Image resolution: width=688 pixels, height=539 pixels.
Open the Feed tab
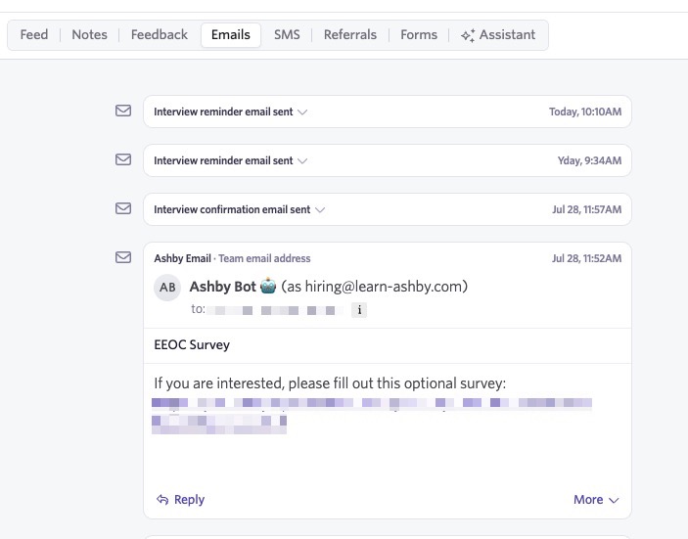tap(34, 34)
